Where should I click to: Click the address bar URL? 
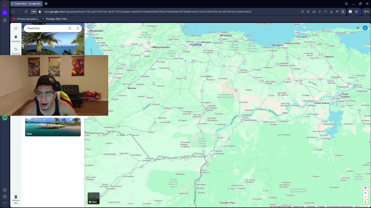[148, 12]
